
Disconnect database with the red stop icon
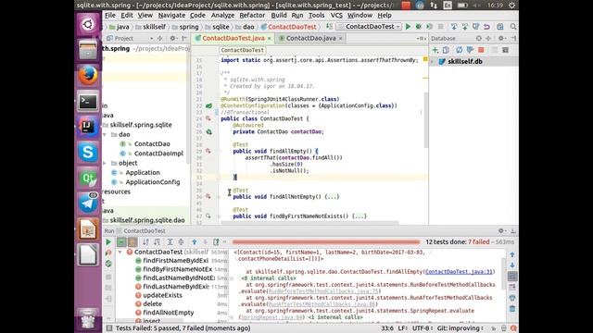(481, 50)
